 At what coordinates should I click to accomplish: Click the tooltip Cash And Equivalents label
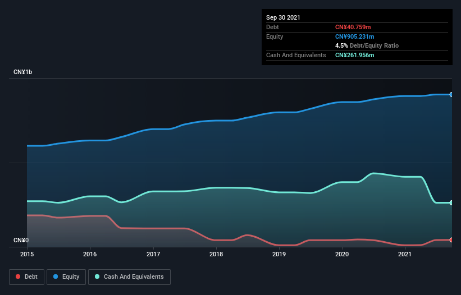click(296, 55)
